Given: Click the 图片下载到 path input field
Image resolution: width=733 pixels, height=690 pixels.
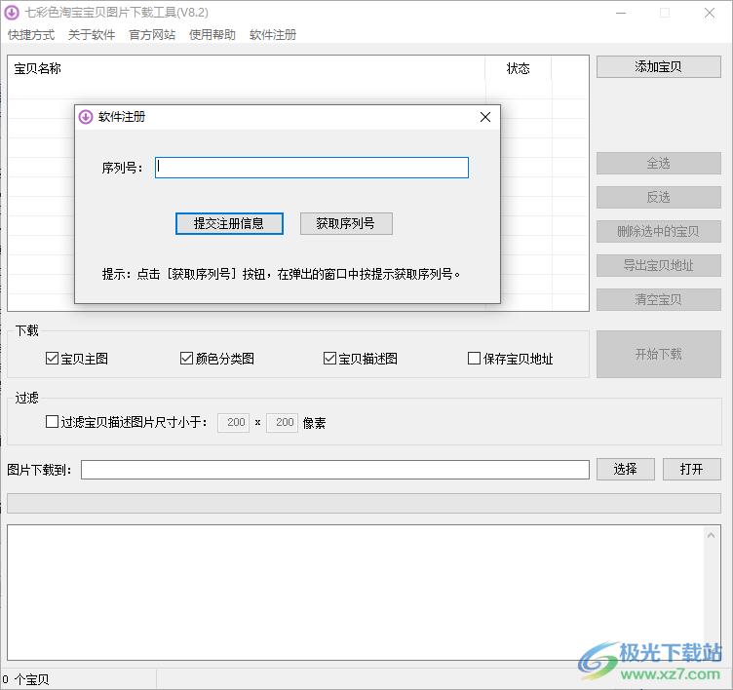Looking at the screenshot, I should [x=334, y=470].
